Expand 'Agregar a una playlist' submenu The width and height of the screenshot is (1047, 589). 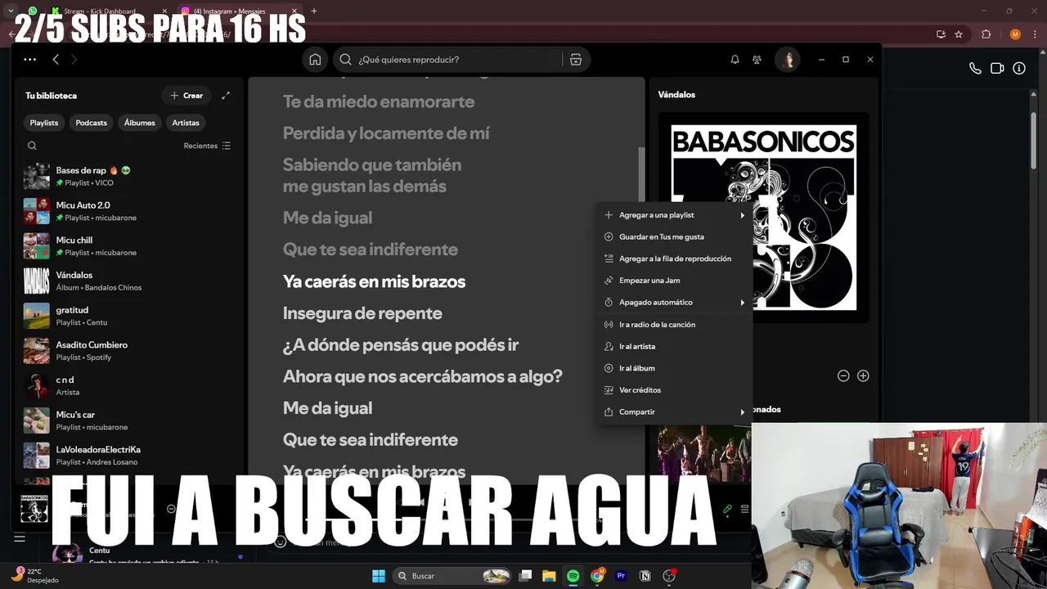coord(675,215)
